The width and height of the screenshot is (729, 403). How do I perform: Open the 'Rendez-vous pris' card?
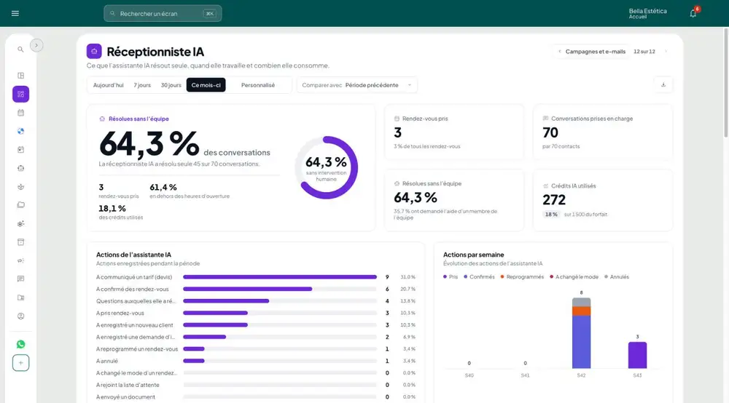point(453,132)
